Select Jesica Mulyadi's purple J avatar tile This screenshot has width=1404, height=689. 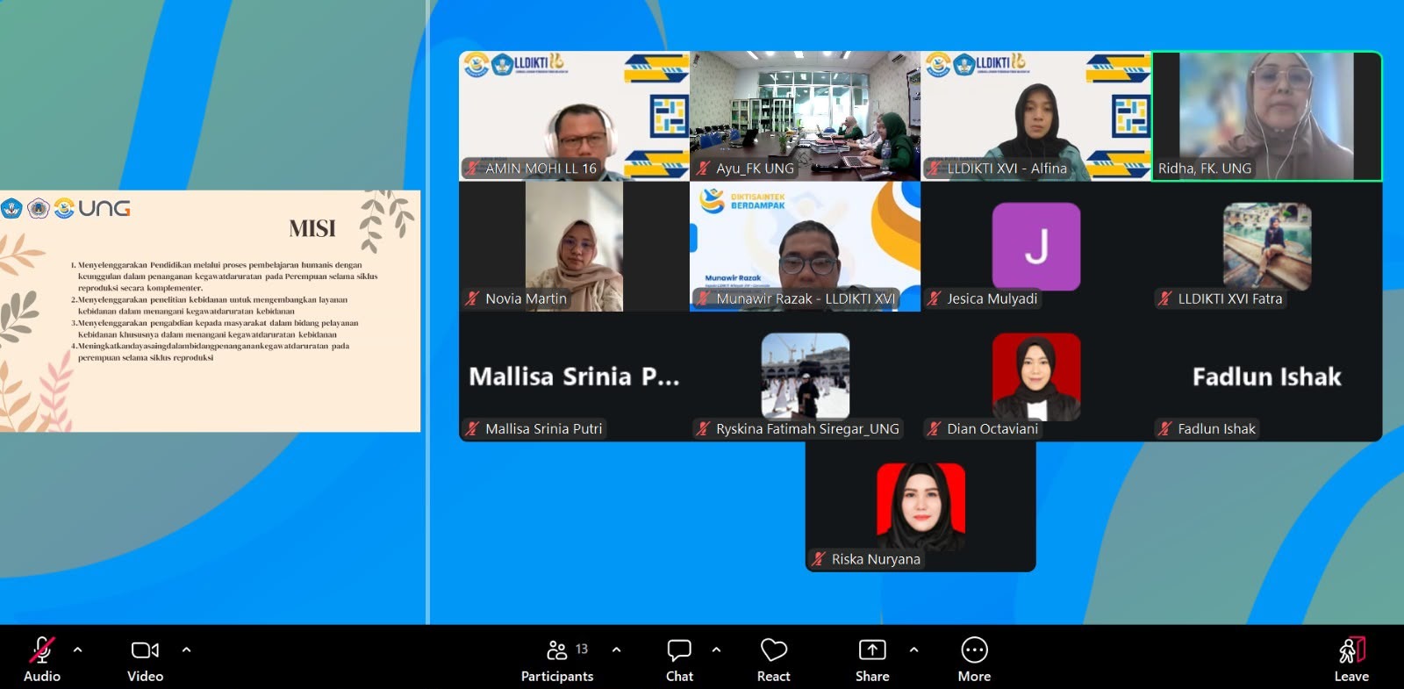1035,247
